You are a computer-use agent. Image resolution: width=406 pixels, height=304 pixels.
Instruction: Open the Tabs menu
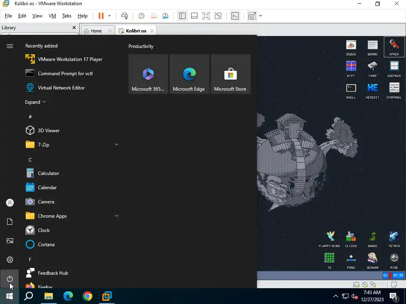[x=67, y=16]
